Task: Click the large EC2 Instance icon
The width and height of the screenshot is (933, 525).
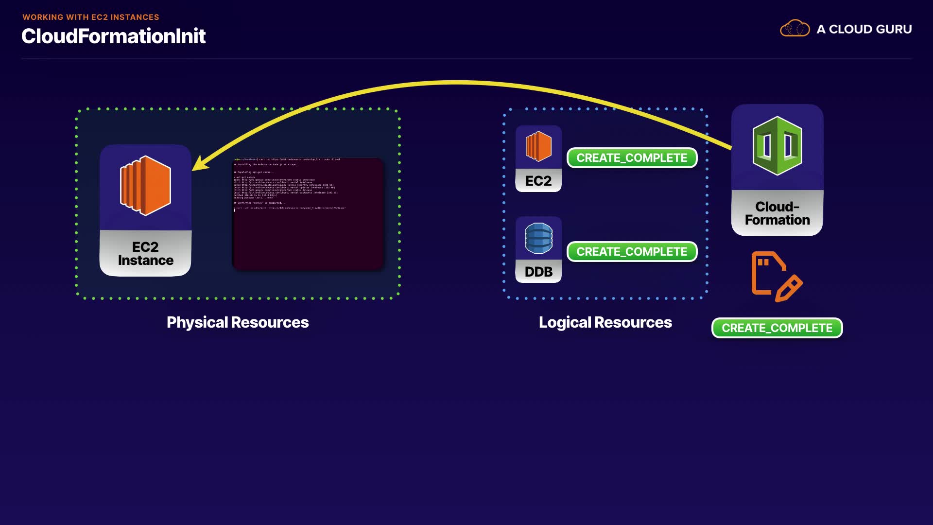Action: (145, 186)
